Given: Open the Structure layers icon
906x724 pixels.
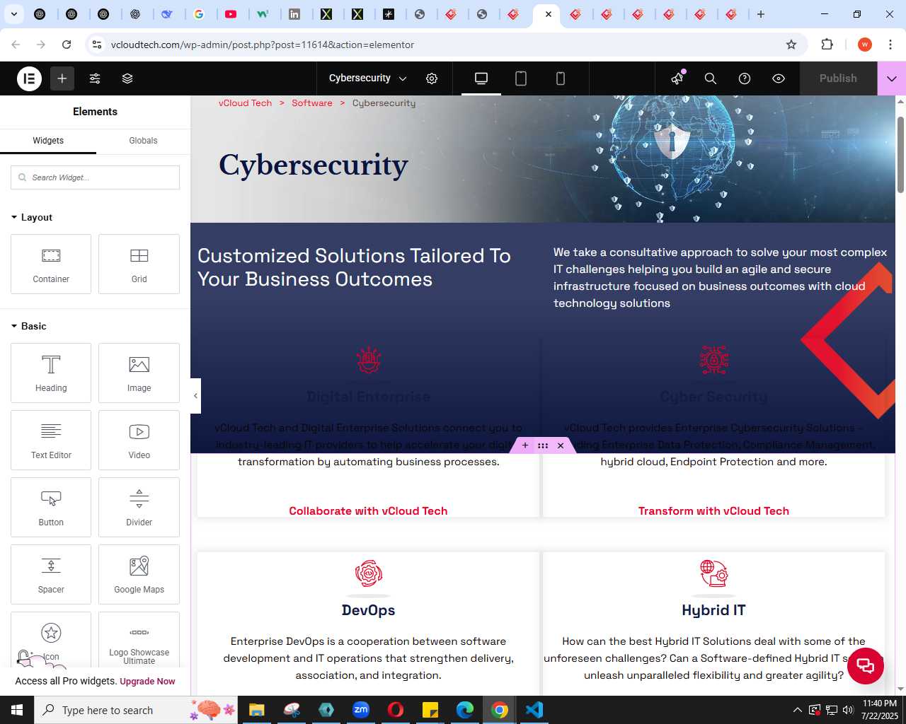Looking at the screenshot, I should (127, 78).
